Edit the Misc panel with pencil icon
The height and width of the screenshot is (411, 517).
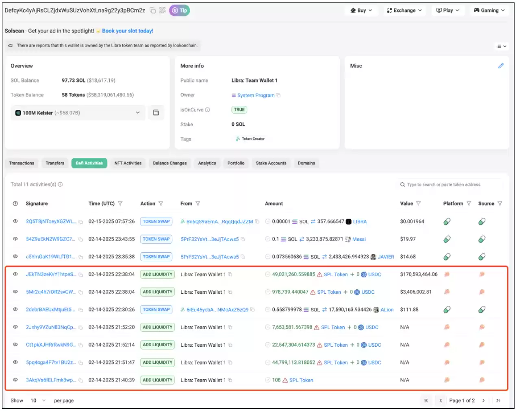click(x=501, y=66)
